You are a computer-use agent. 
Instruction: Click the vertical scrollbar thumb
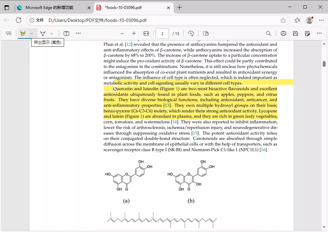324,64
